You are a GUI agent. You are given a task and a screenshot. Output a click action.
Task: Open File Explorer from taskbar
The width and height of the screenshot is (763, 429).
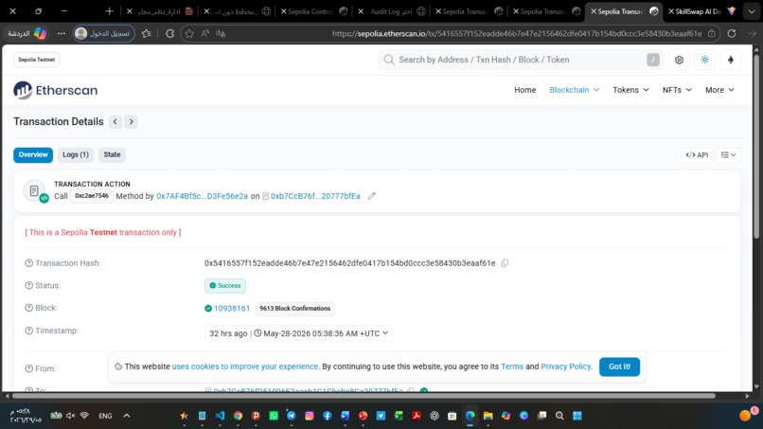point(488,416)
